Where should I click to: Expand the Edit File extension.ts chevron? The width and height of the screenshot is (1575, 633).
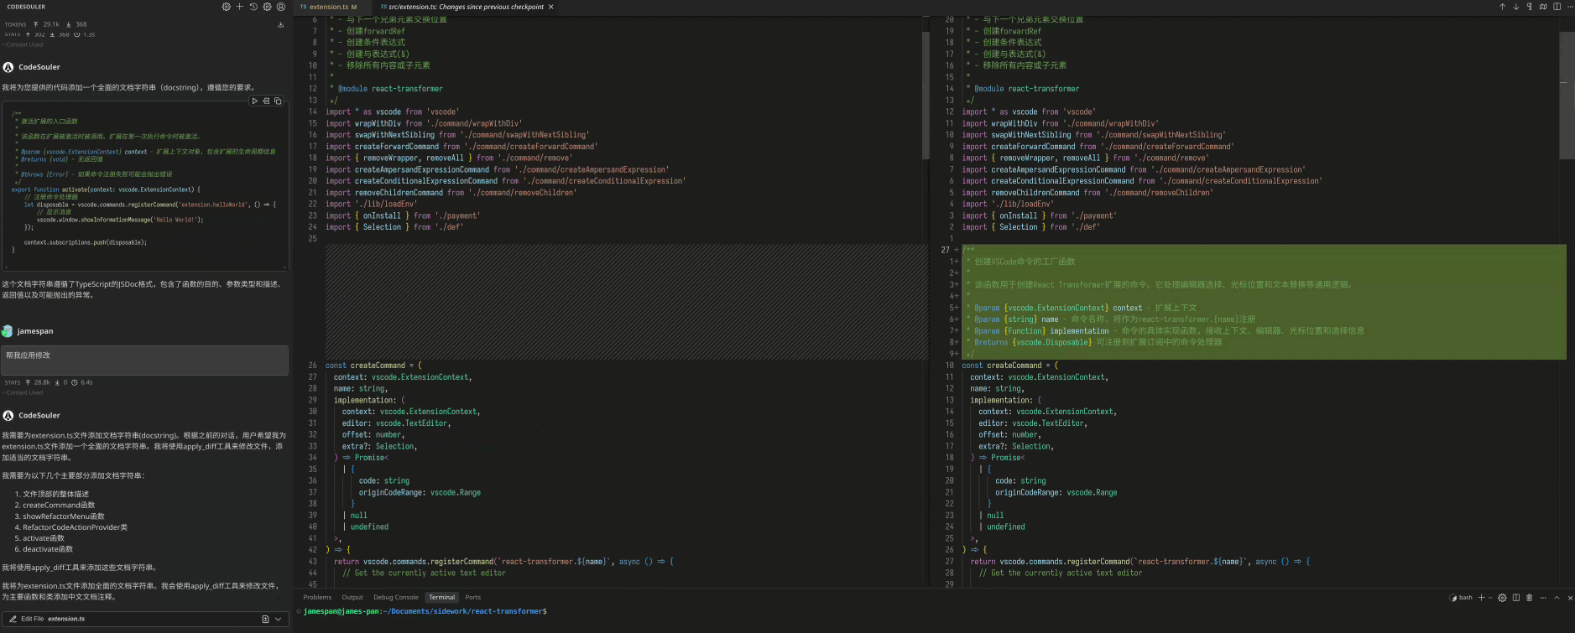(279, 620)
